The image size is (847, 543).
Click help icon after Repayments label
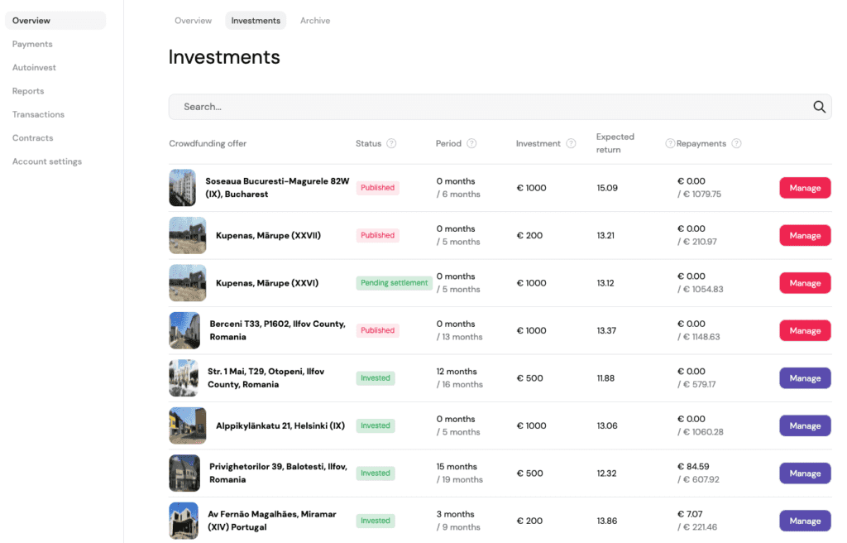[x=736, y=143]
